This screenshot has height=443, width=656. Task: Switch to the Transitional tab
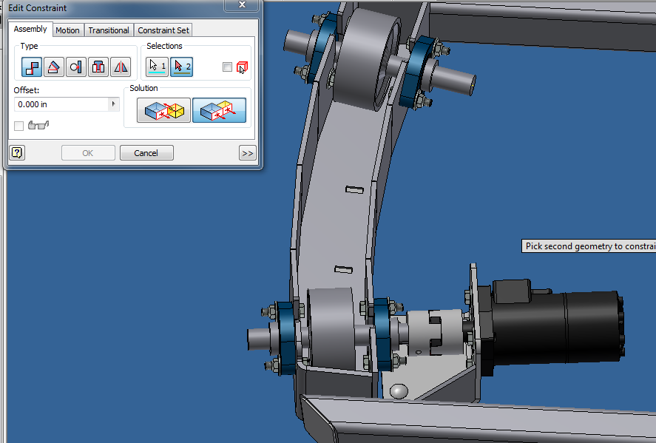108,30
